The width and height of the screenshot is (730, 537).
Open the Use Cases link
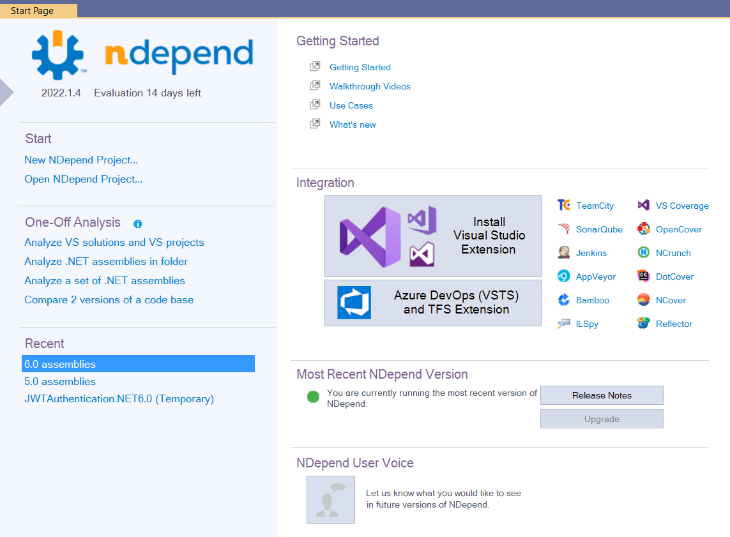(351, 105)
